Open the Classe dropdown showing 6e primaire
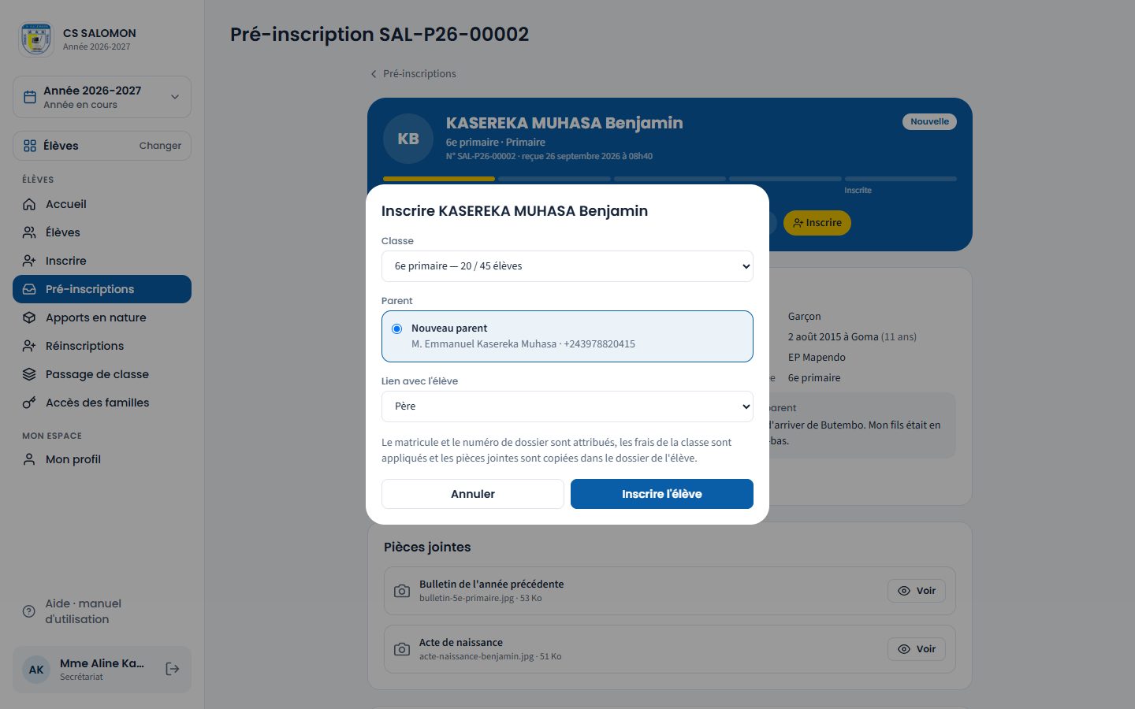The image size is (1135, 709). (x=567, y=266)
